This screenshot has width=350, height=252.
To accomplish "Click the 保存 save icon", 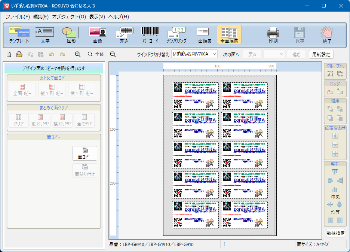I will click(300, 35).
